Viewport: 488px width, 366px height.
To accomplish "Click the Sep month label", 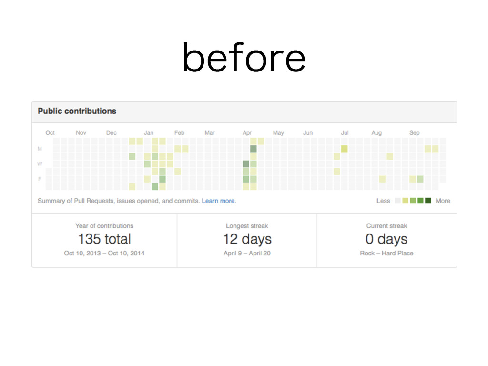I will (414, 132).
